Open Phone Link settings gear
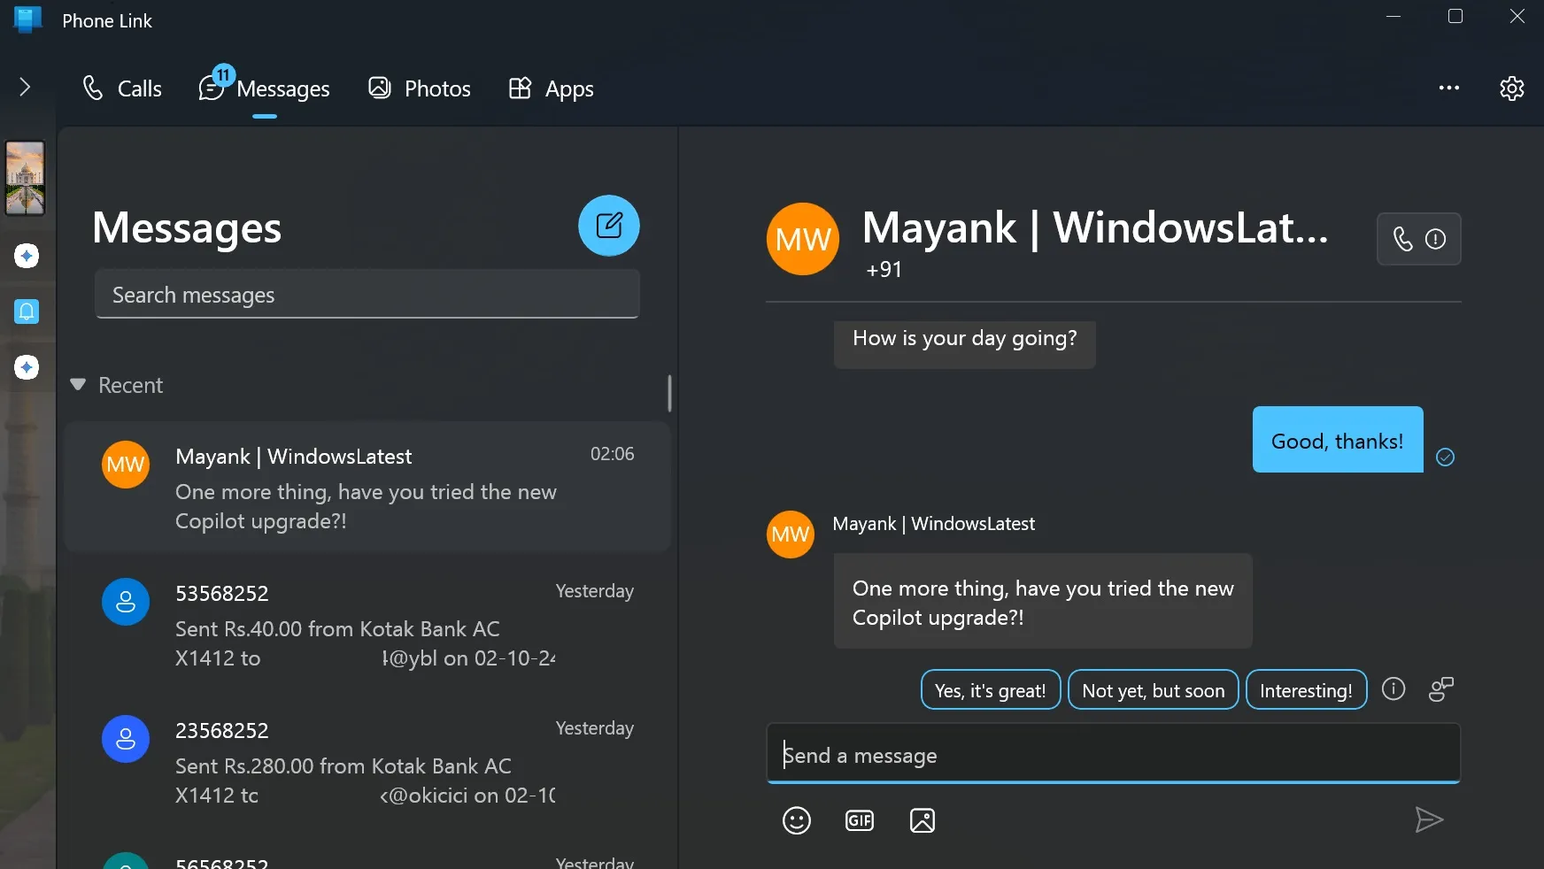 pyautogui.click(x=1512, y=88)
